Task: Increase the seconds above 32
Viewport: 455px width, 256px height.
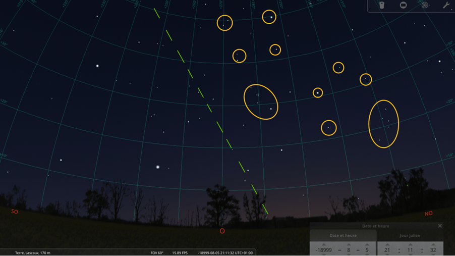Action: point(433,244)
